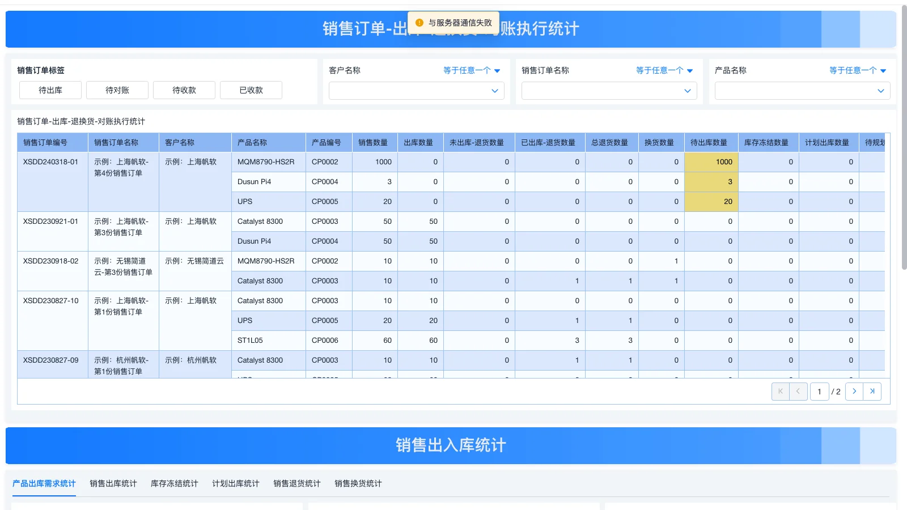Switch to the 产品出库需求统计 tab
This screenshot has height=510, width=907.
44,483
